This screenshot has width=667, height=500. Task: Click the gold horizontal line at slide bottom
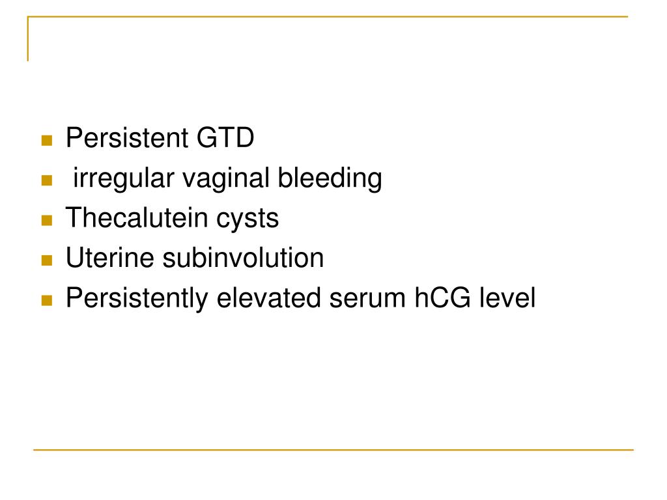click(x=333, y=449)
